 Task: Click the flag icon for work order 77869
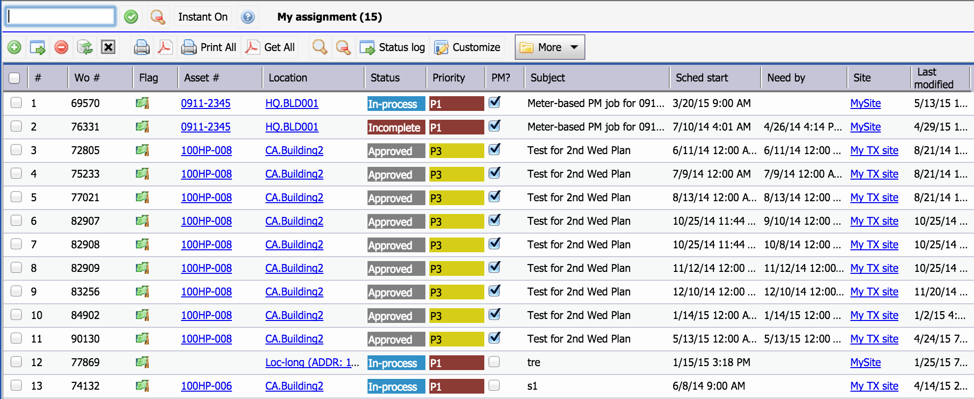(x=142, y=362)
